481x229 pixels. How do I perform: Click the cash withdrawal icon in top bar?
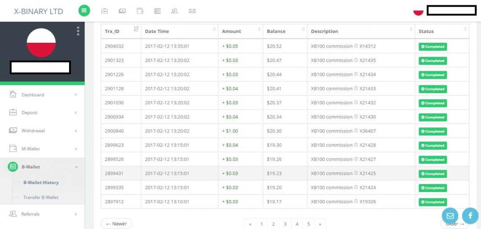(122, 11)
